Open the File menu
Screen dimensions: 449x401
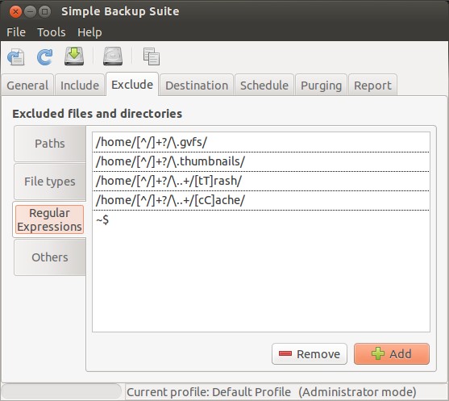click(16, 32)
